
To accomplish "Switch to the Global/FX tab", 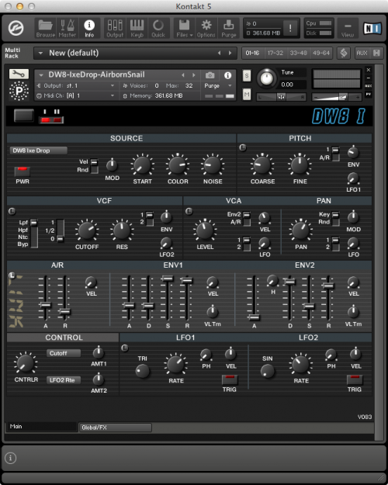I will (x=115, y=428).
